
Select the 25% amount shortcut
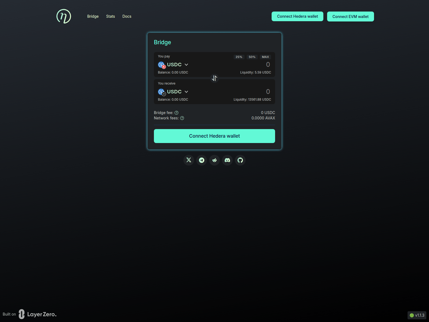(239, 57)
